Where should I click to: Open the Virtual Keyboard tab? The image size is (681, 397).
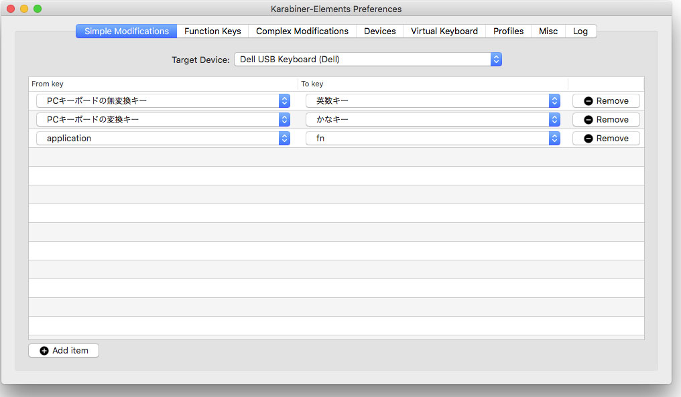click(444, 31)
